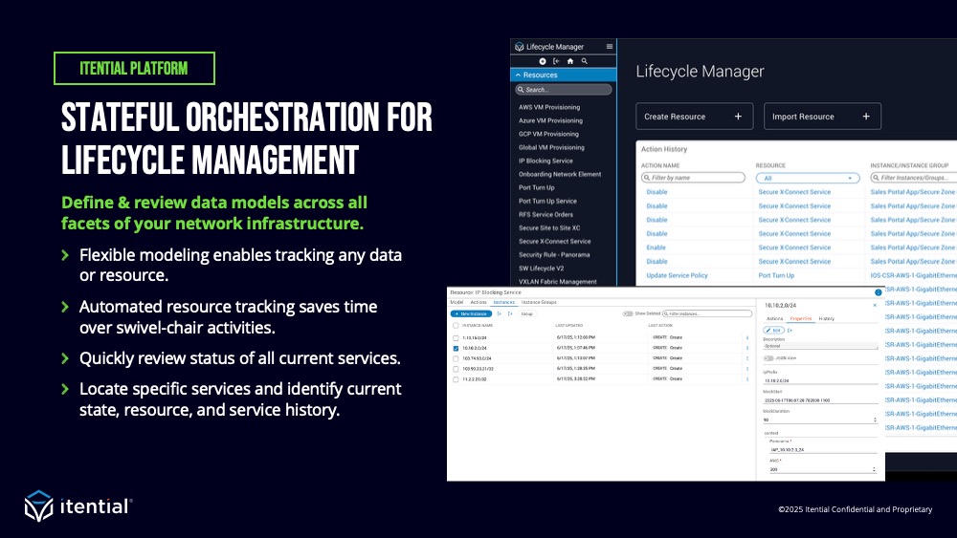This screenshot has height=538, width=957.
Task: Click the magnifier icon in sidebar toolbar
Action: (x=584, y=61)
